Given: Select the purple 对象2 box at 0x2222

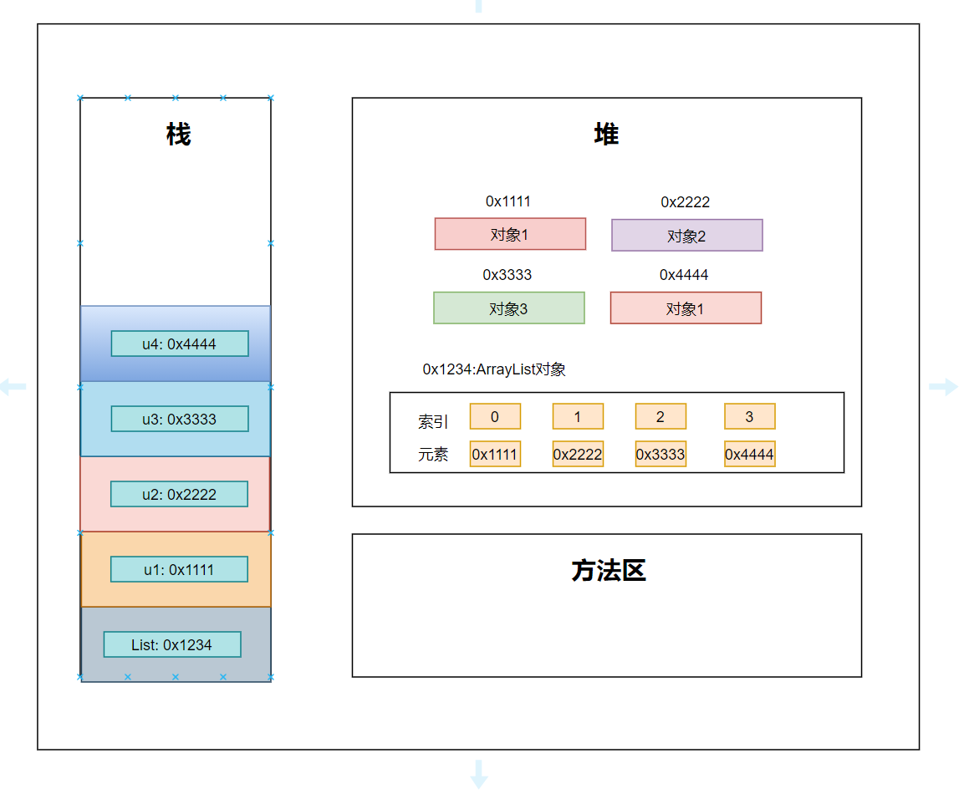Looking at the screenshot, I should click(x=686, y=235).
